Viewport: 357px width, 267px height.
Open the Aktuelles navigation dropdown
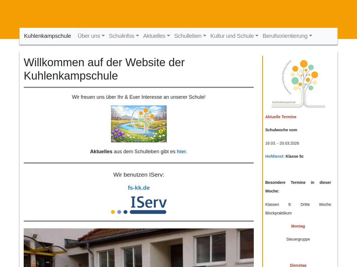[156, 36]
